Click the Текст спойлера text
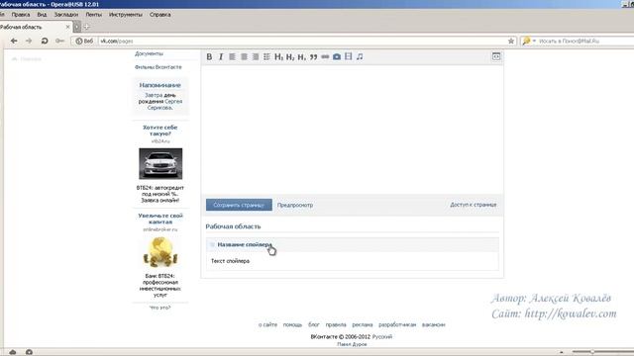The image size is (634, 356). (230, 261)
